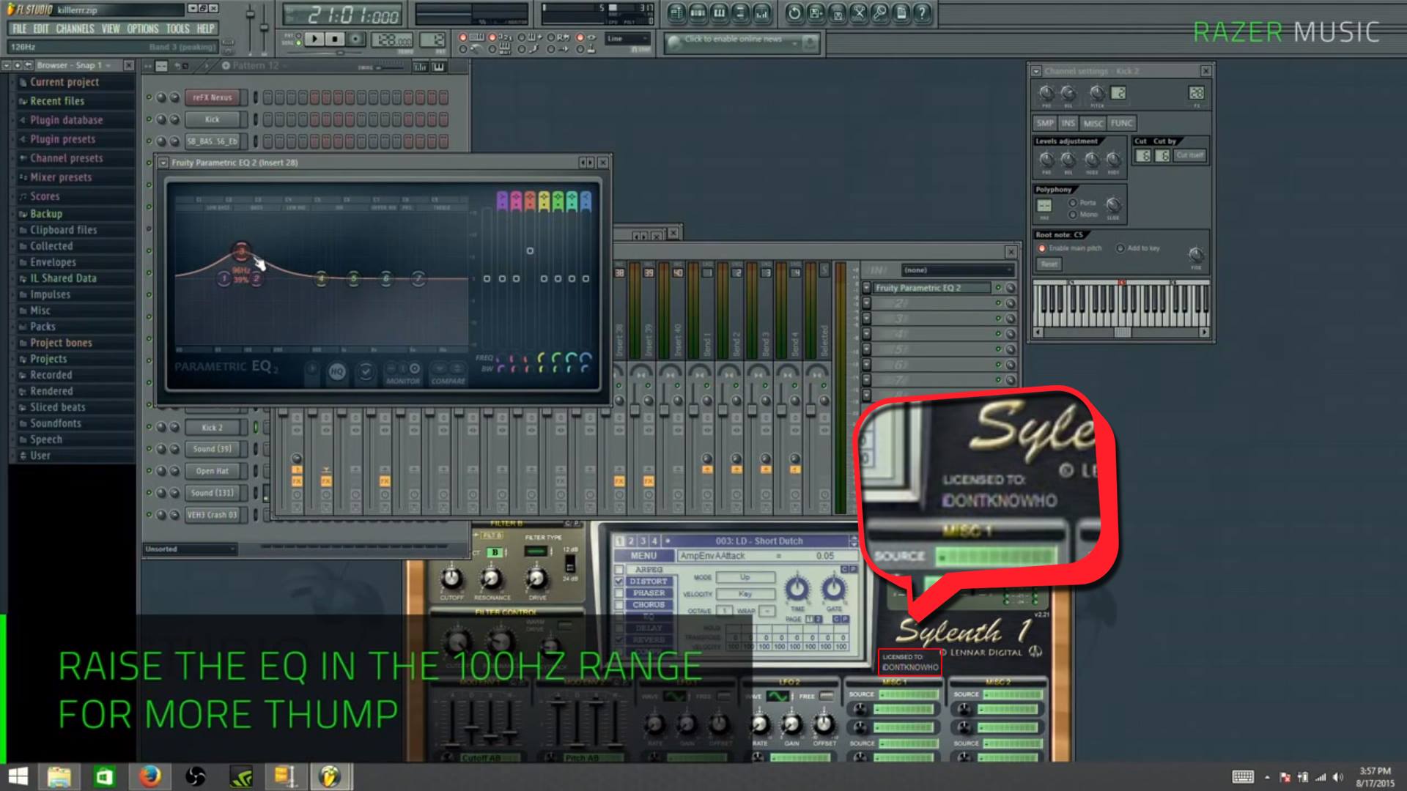The height and width of the screenshot is (791, 1407).
Task: Expand the Mixer presets folder
Action: (x=61, y=177)
